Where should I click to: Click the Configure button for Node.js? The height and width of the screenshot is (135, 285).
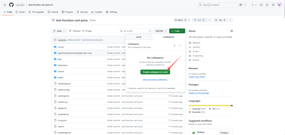click(224, 133)
